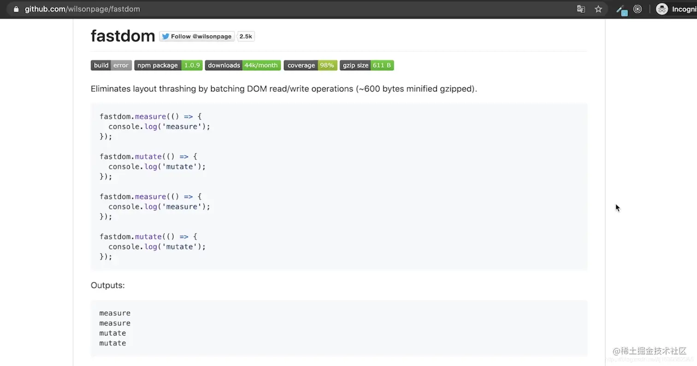Click the first console.log('mutate') line

tap(157, 167)
